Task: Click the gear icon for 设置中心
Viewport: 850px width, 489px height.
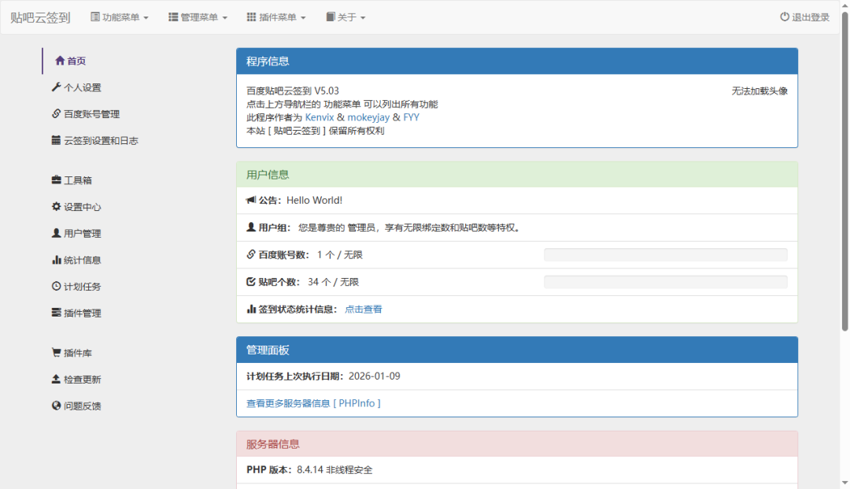Action: pyautogui.click(x=56, y=207)
